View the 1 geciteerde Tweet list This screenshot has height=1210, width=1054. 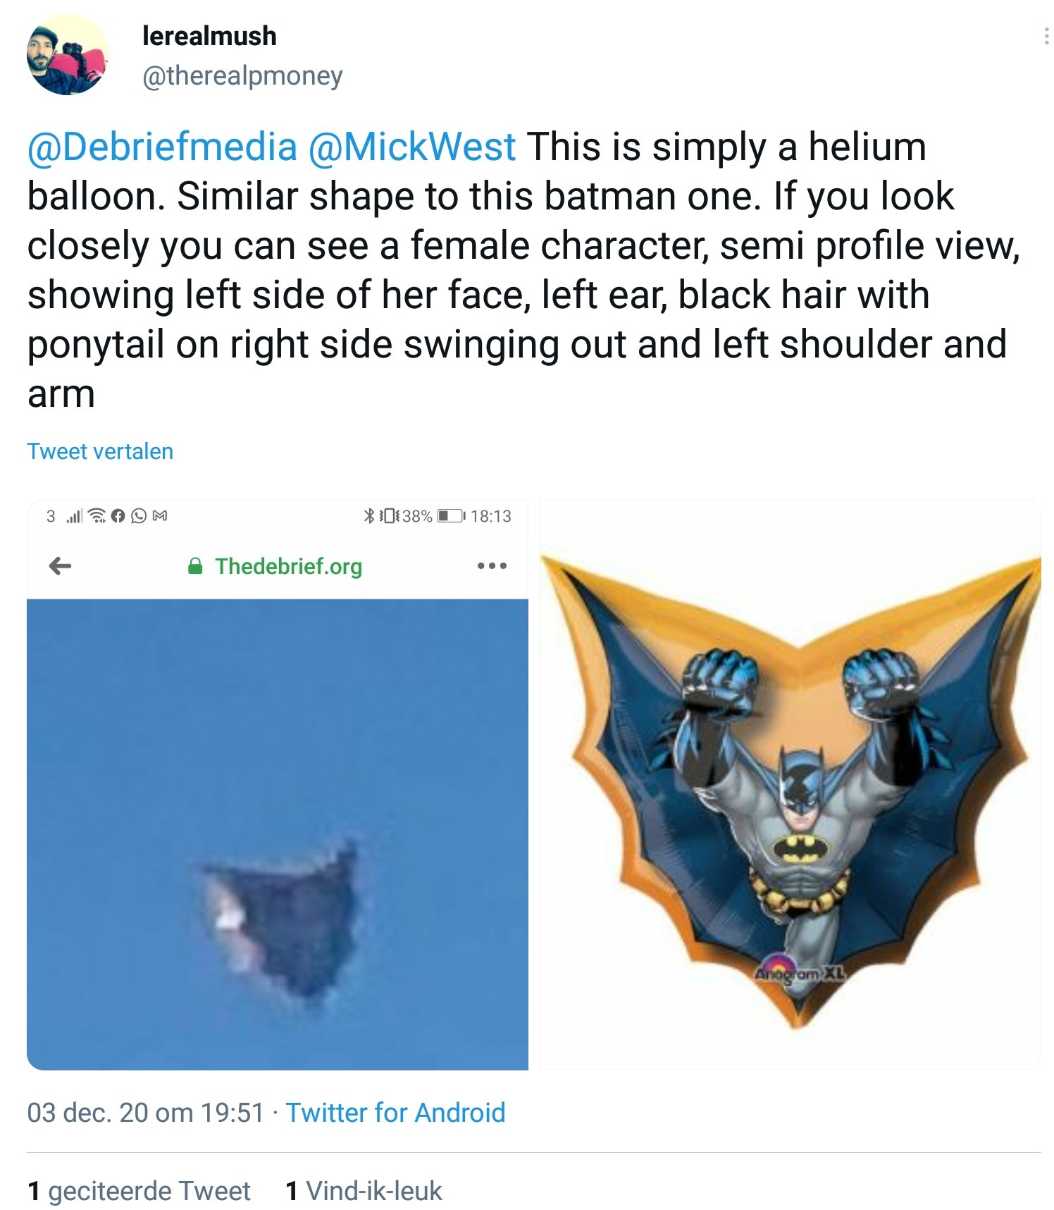pyautogui.click(x=139, y=1190)
